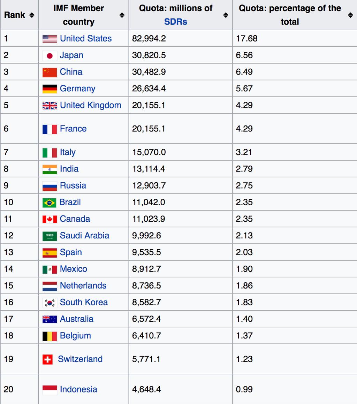Open the Switzerland link
357x404 pixels.
(80, 359)
